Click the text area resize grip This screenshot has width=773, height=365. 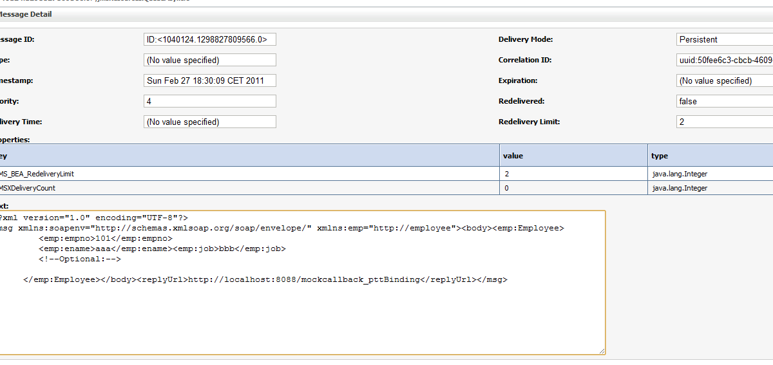[x=602, y=351]
